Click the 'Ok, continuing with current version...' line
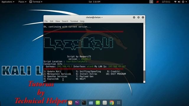 tap(67, 27)
